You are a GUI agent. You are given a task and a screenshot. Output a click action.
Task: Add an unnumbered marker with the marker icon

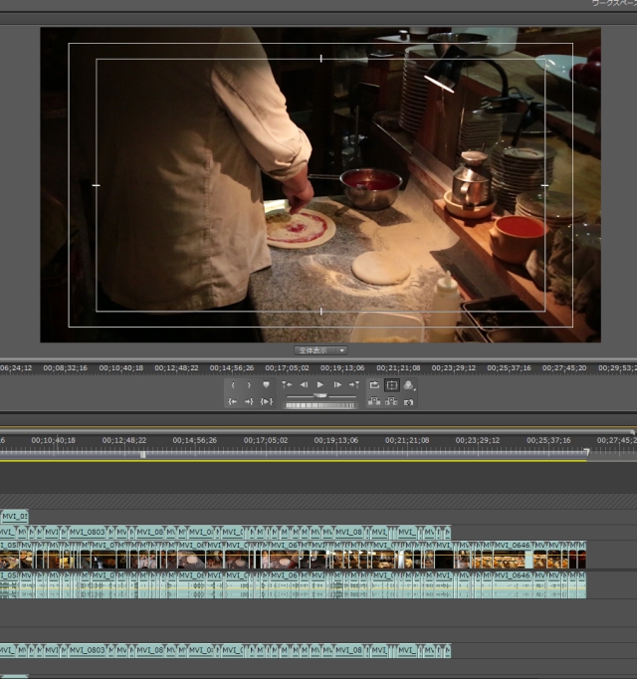[266, 385]
